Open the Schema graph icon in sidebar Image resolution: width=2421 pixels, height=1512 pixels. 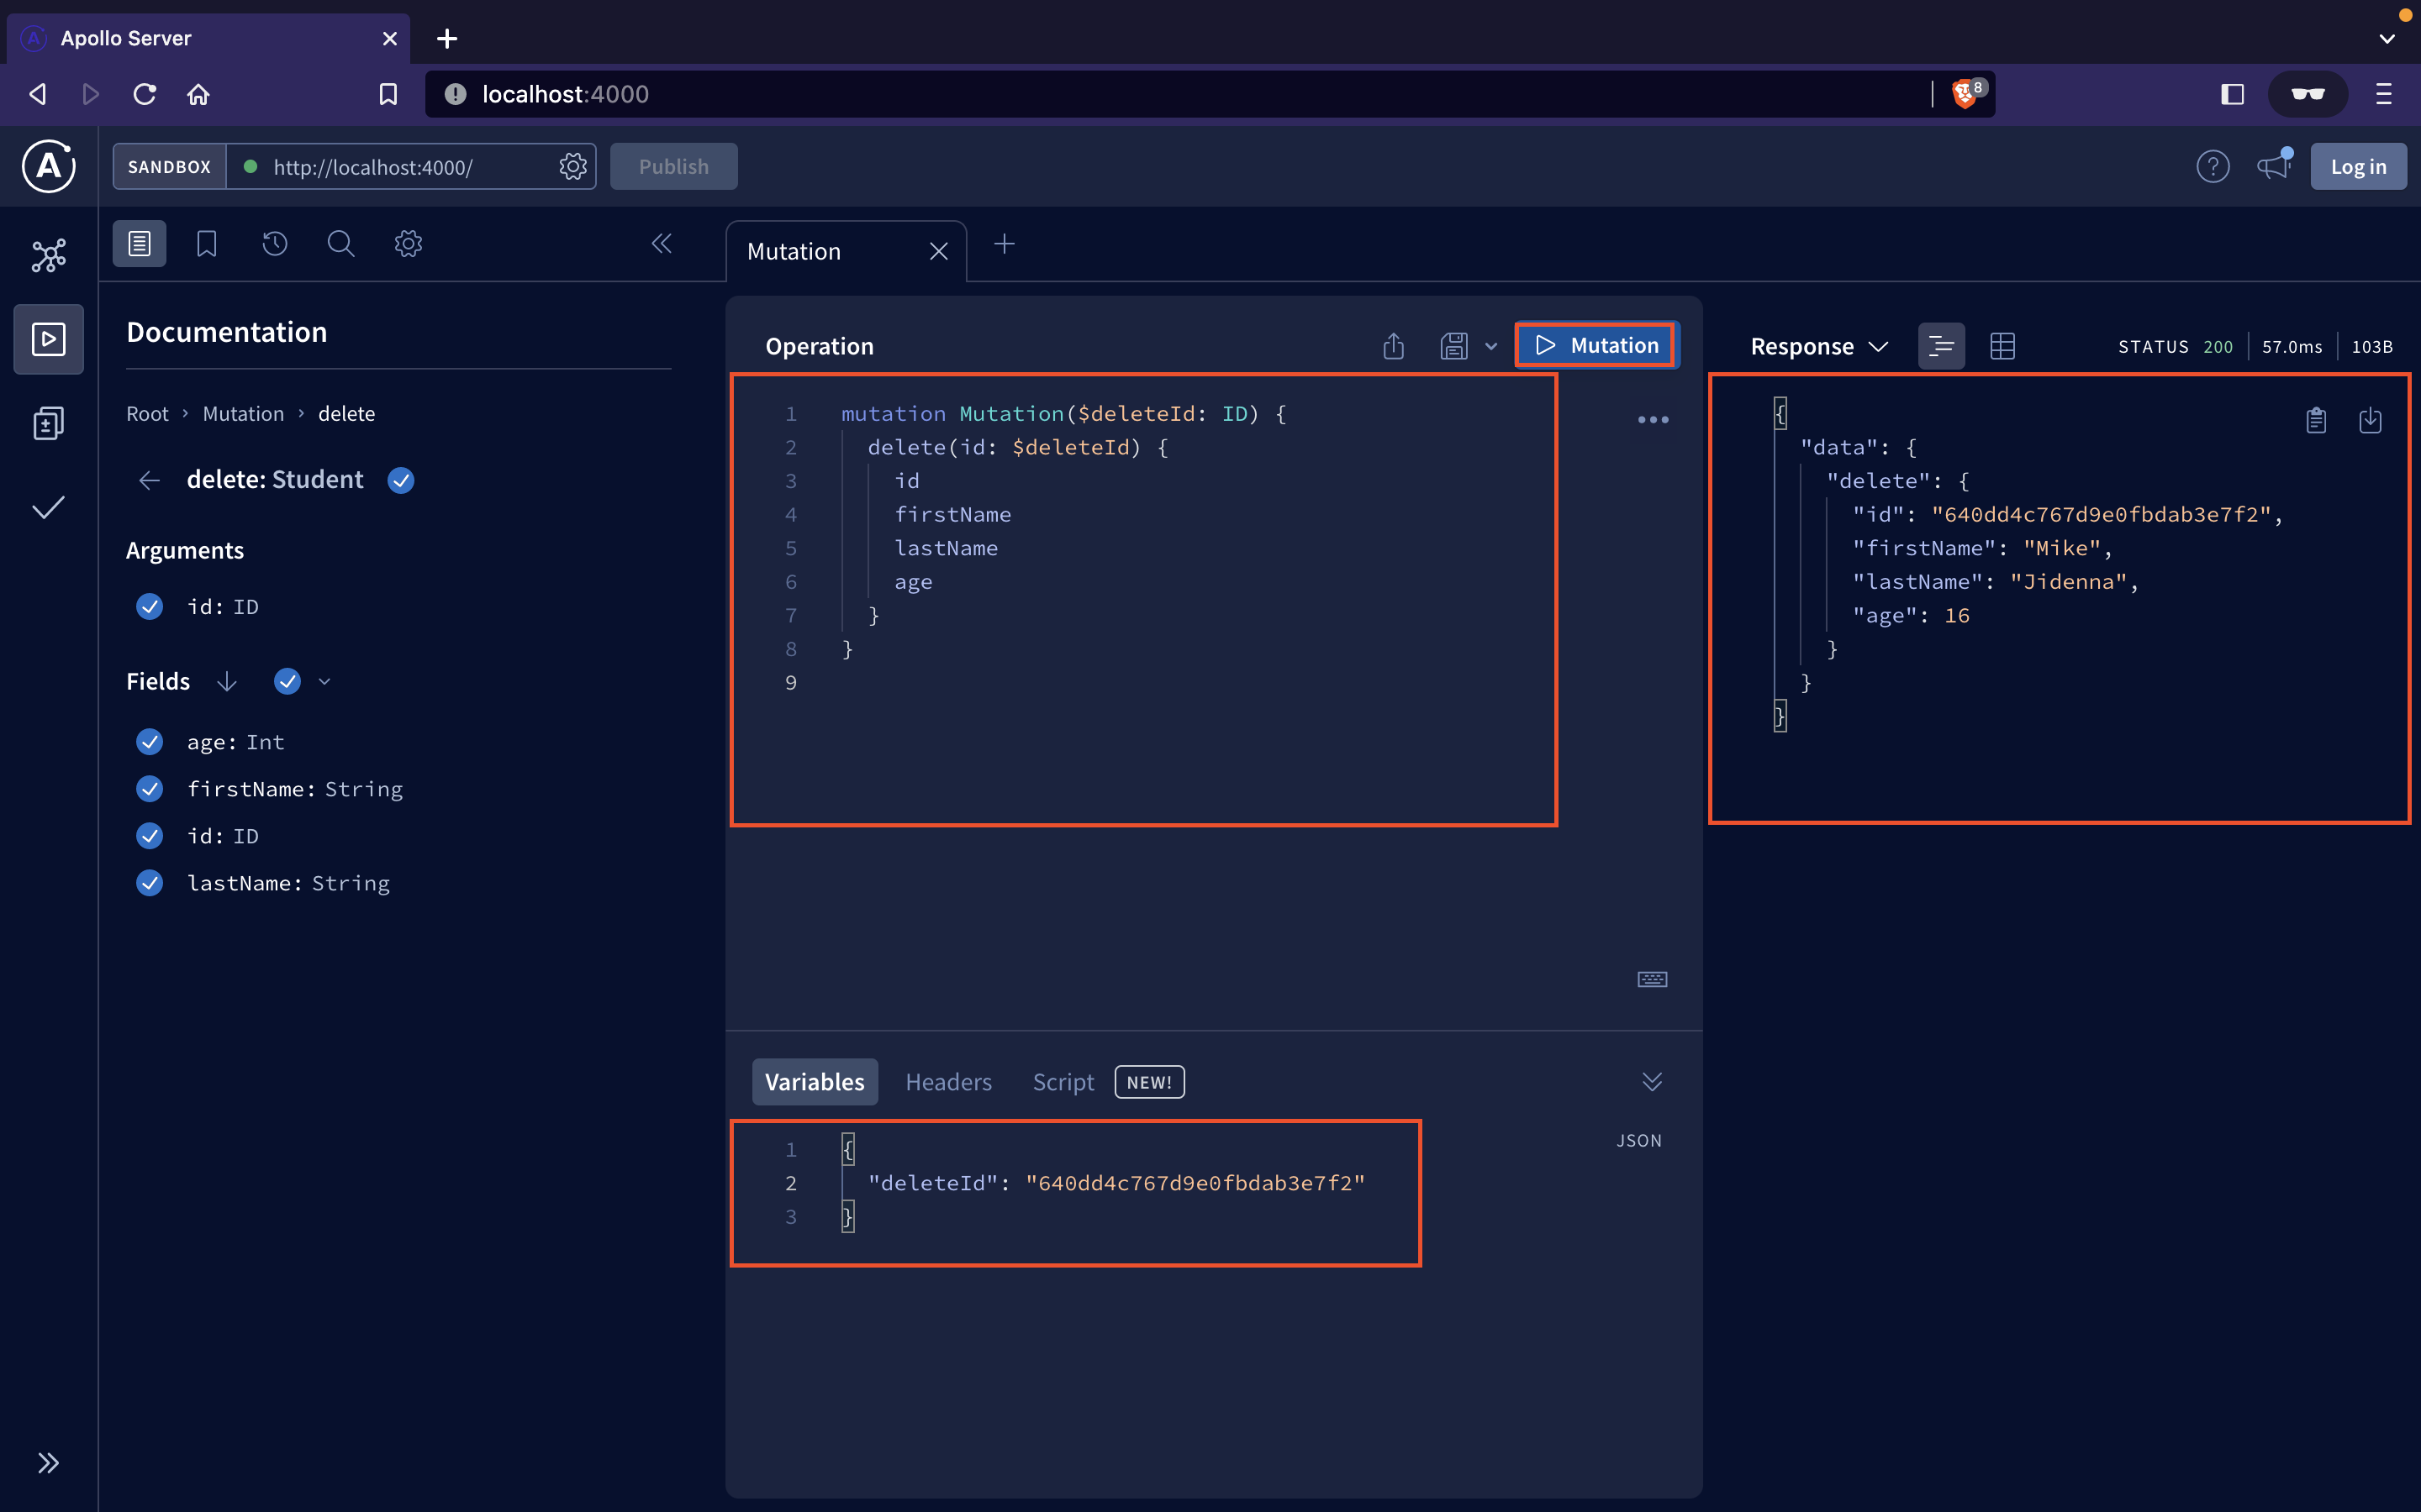pyautogui.click(x=48, y=256)
